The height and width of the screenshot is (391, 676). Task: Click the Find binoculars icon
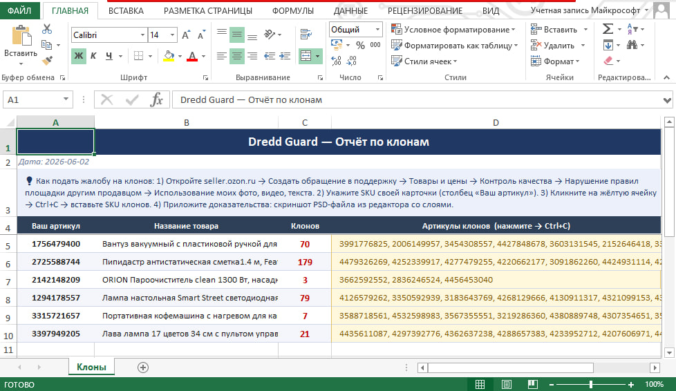click(632, 45)
